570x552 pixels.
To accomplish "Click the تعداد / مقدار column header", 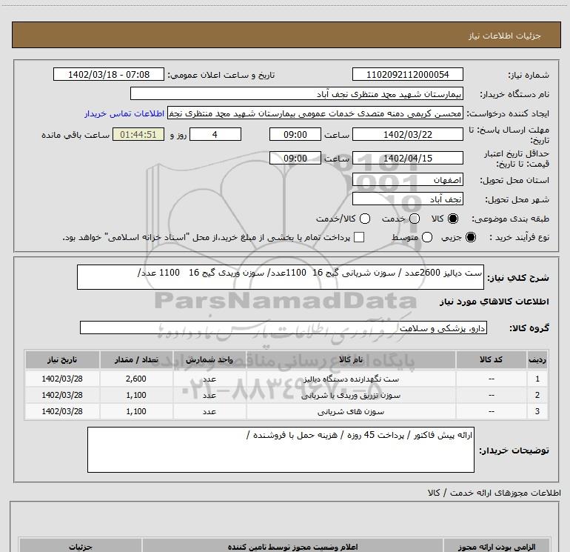I will pyautogui.click(x=136, y=359).
